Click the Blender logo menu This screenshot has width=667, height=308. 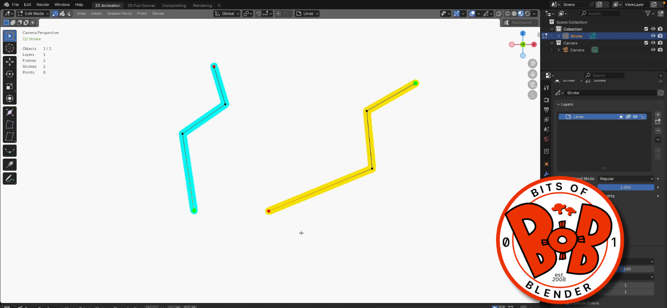point(6,5)
